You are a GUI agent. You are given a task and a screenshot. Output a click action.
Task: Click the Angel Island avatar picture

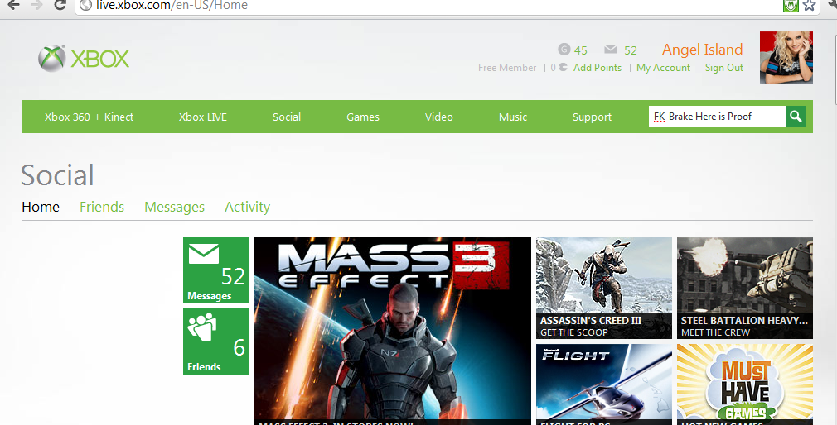[x=786, y=58]
